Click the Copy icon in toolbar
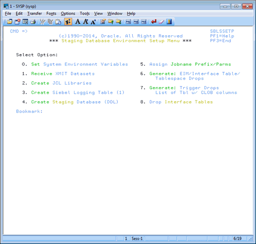This screenshot has height=244, width=256. tap(50, 22)
